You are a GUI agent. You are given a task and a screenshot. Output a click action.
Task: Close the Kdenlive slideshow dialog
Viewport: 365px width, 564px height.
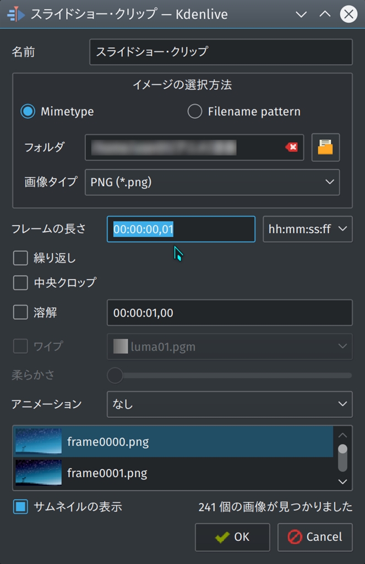[348, 14]
